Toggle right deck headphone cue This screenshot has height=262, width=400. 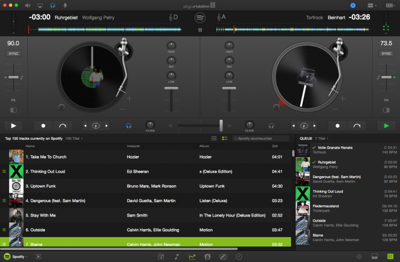pos(271,126)
